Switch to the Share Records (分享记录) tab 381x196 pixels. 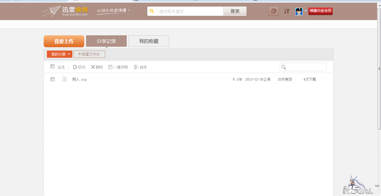[x=106, y=41]
